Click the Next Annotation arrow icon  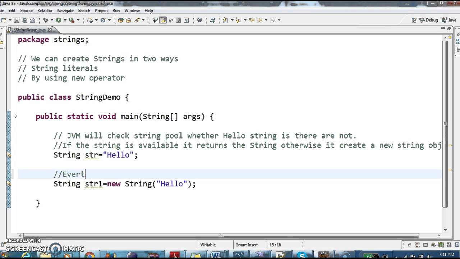(x=225, y=20)
